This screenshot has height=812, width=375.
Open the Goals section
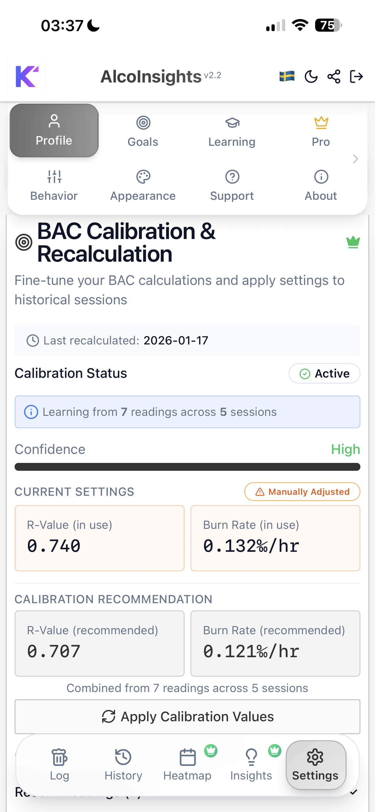143,130
